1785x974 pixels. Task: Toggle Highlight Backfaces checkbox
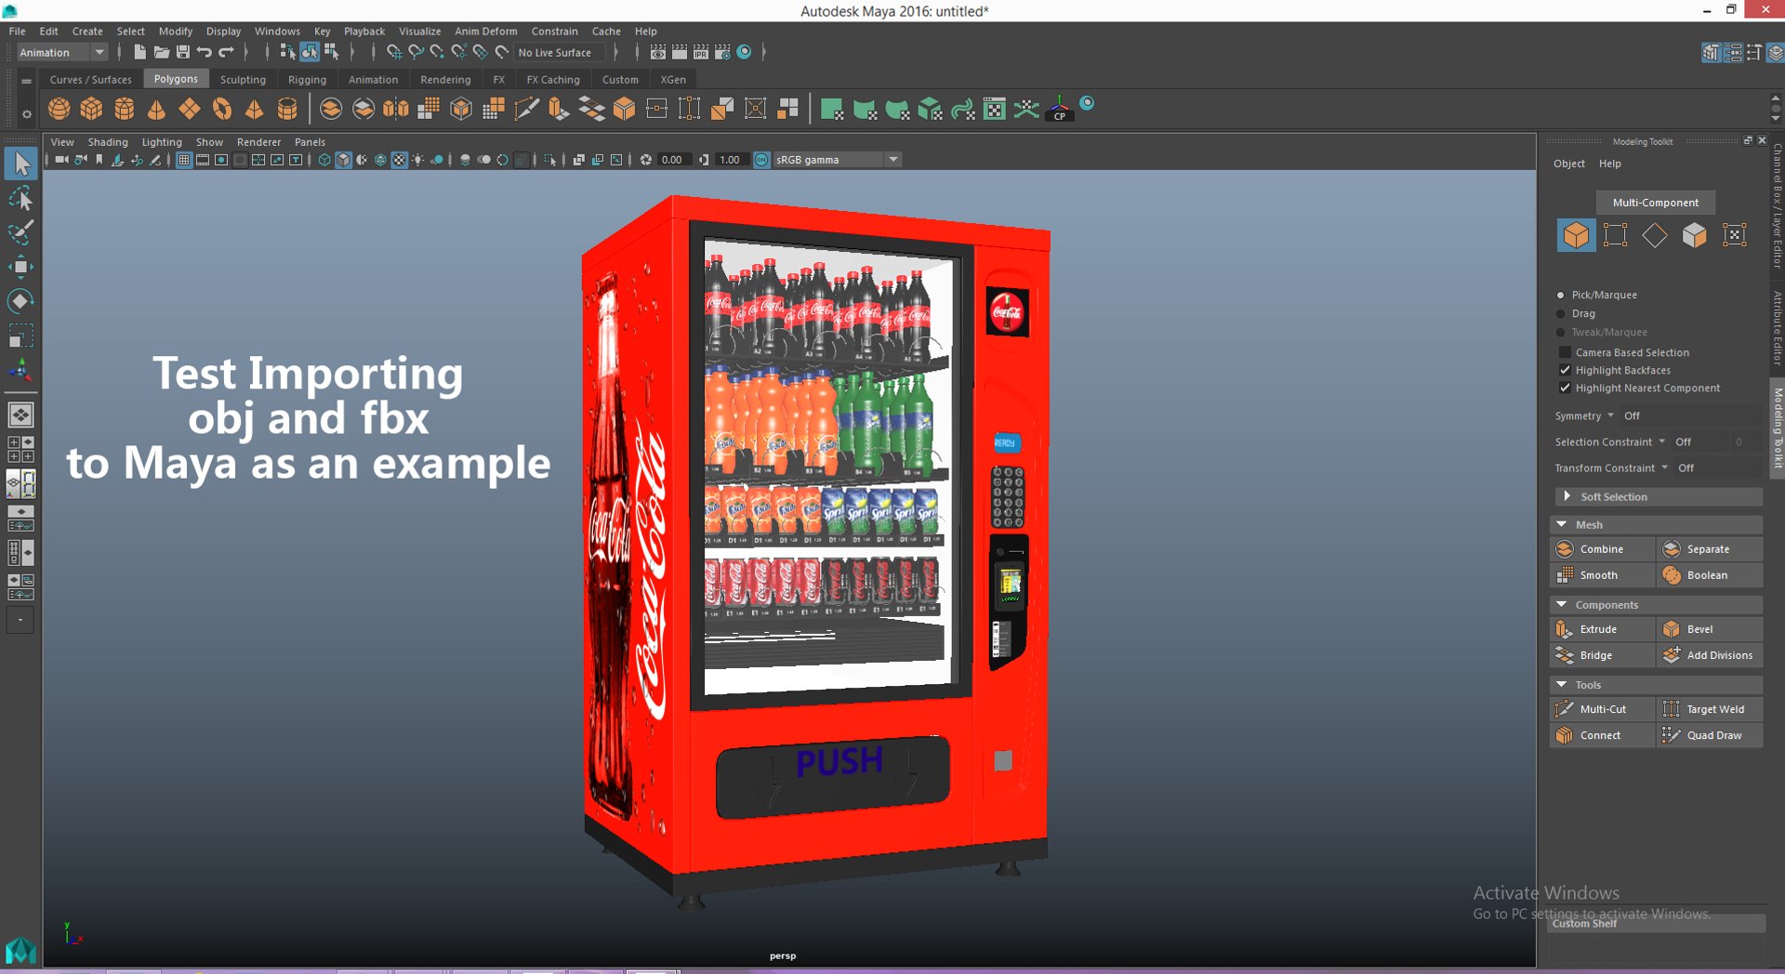click(1565, 370)
